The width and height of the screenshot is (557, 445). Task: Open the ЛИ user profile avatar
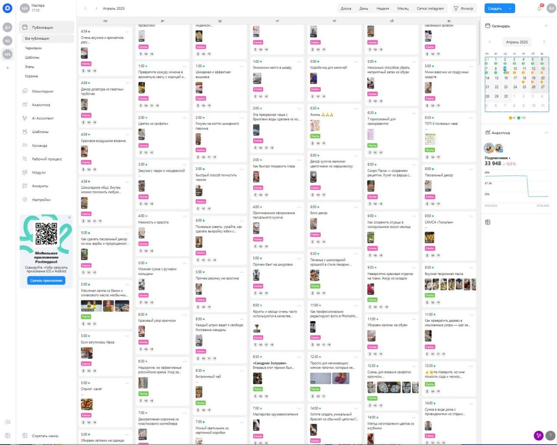[x=550, y=8]
